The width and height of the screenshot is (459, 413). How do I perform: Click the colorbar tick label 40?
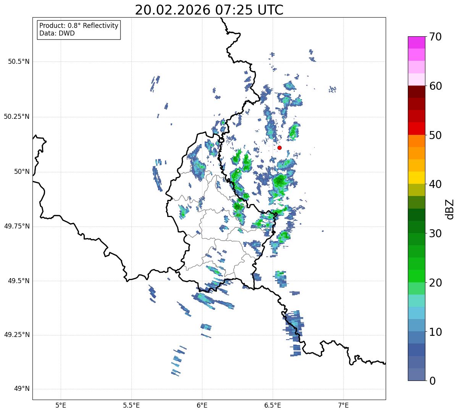(435, 184)
